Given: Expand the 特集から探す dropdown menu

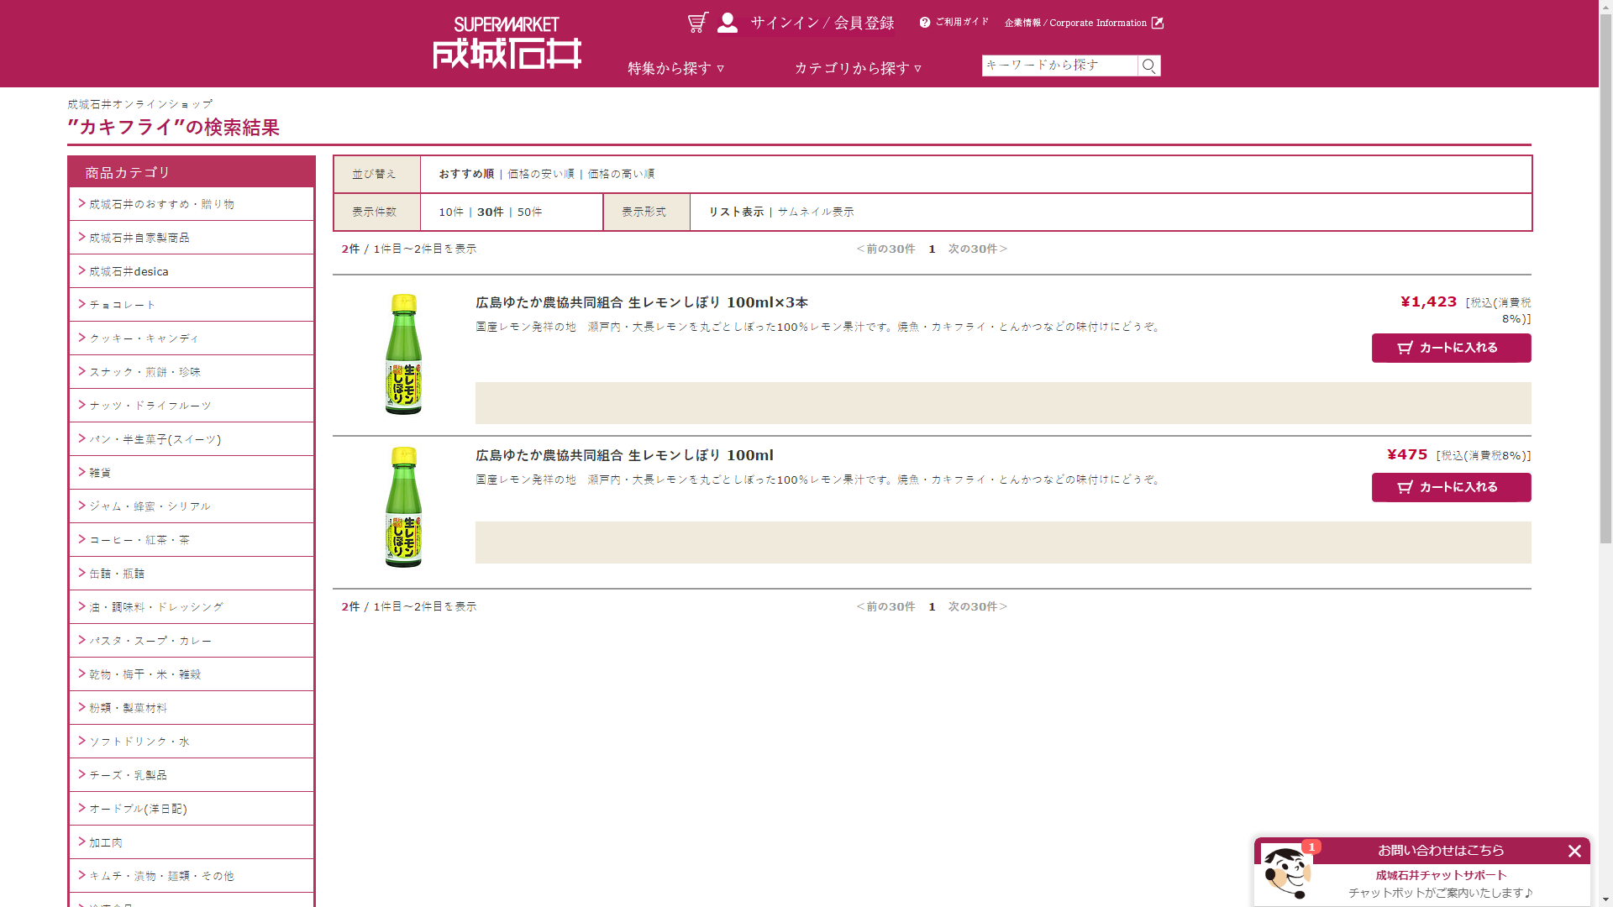Looking at the screenshot, I should 675,68.
